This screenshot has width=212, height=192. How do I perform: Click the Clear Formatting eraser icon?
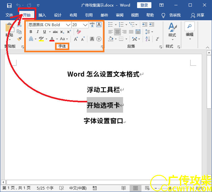[x=79, y=32]
